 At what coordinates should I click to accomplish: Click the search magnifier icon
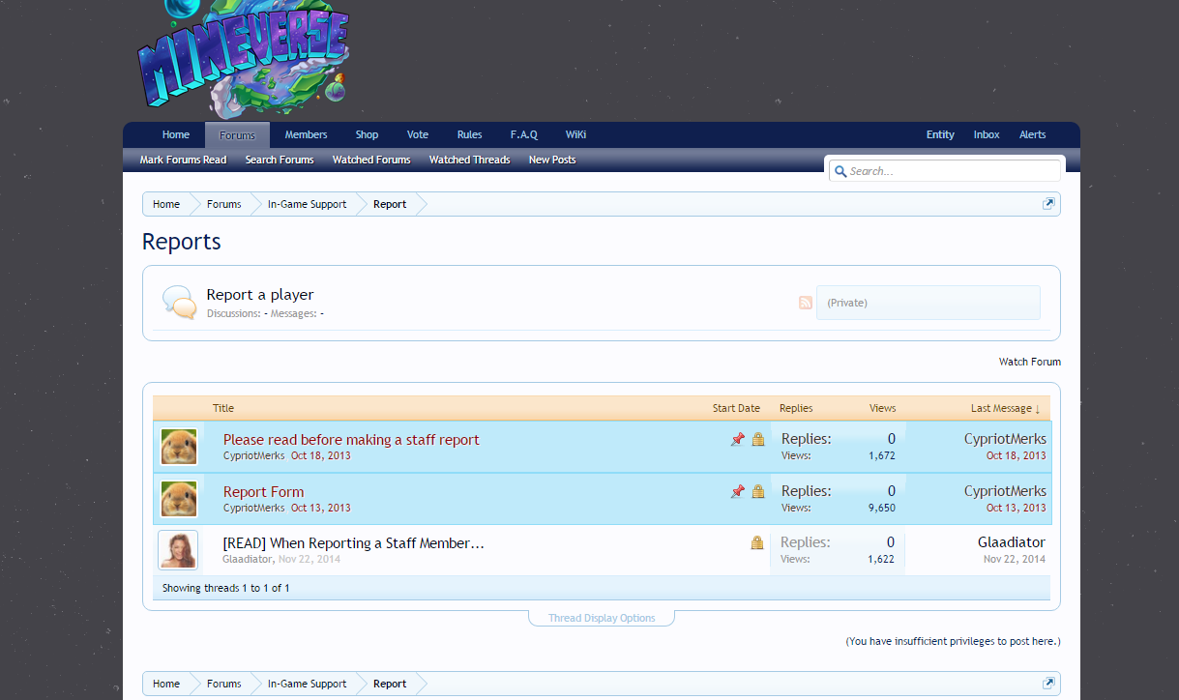(840, 171)
